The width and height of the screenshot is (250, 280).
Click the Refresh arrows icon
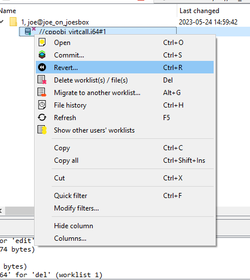tap(42, 117)
